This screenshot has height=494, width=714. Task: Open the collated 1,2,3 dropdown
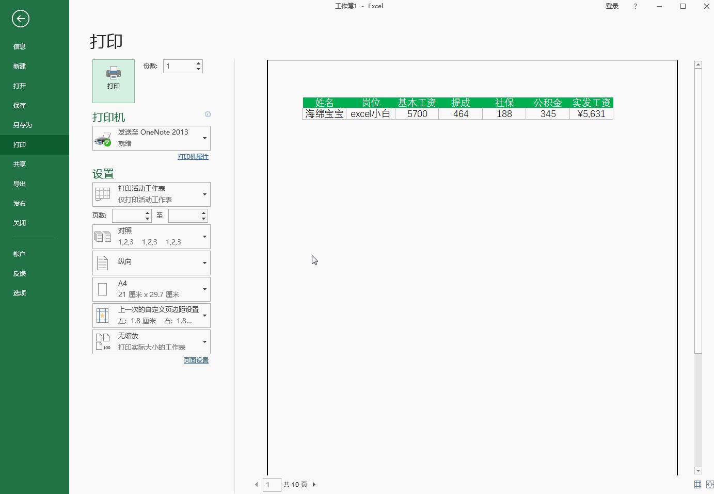click(151, 237)
